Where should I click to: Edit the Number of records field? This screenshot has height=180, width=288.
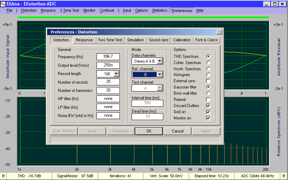click(x=108, y=82)
